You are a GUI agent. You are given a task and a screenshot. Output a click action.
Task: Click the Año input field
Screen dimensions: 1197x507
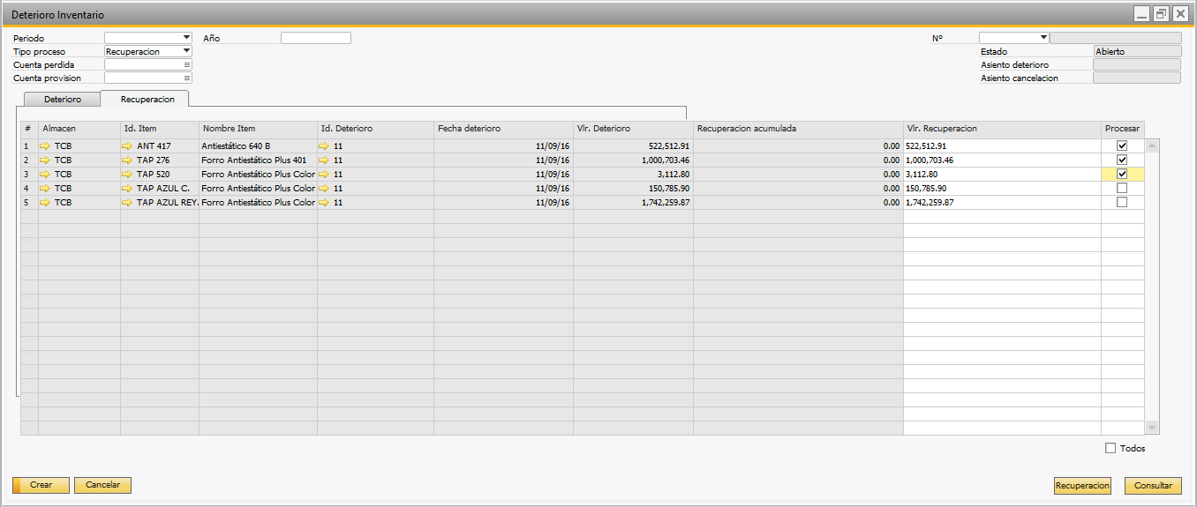pyautogui.click(x=316, y=38)
